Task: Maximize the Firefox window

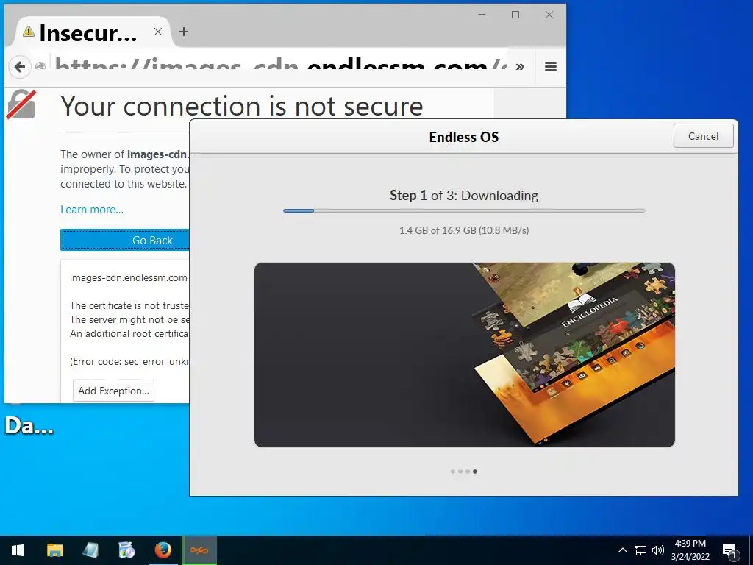Action: [x=515, y=15]
